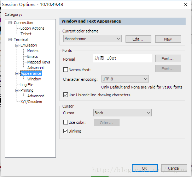Close the Session Options dialog

(x=186, y=5)
